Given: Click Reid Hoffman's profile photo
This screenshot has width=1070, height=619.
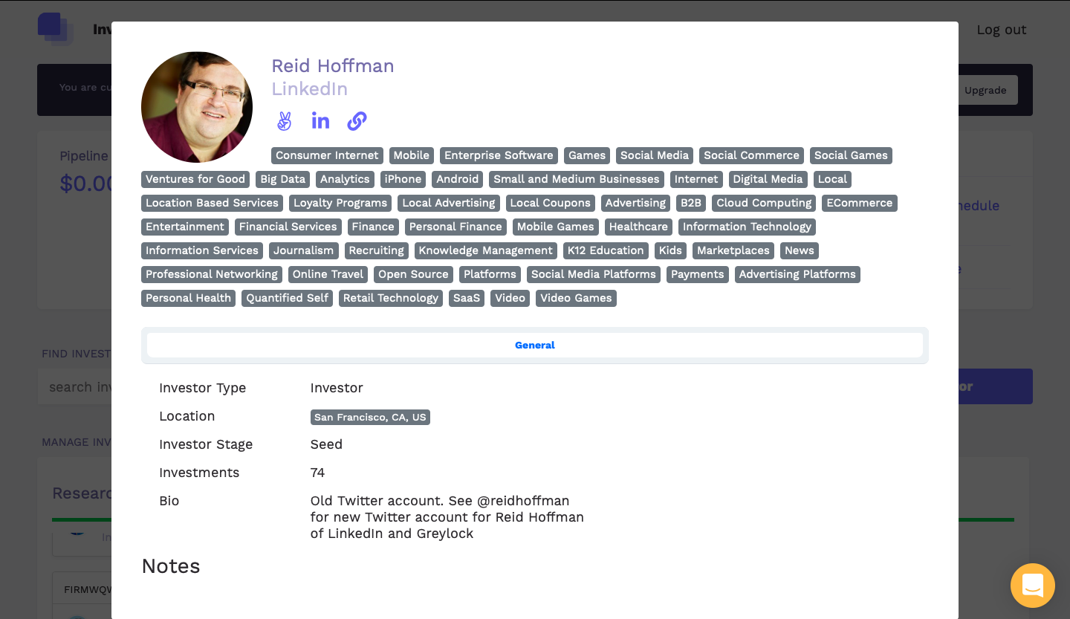Looking at the screenshot, I should (x=197, y=107).
